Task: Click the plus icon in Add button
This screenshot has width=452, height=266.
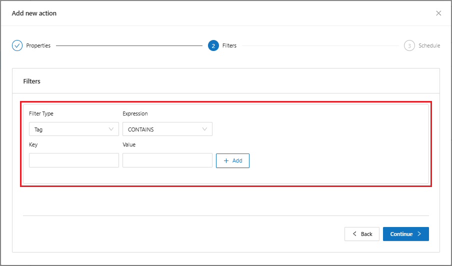Action: [x=226, y=160]
